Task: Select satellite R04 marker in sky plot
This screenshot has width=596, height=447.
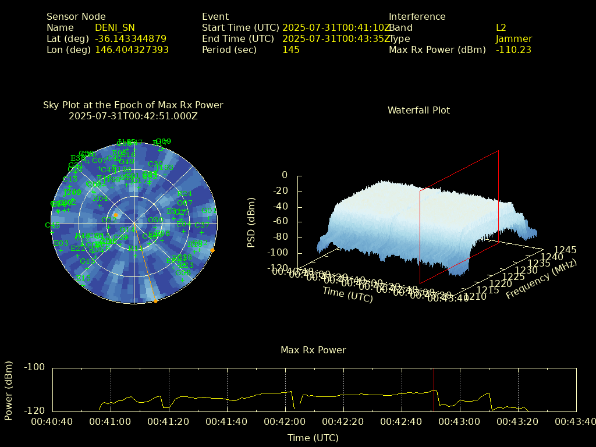Action: click(100, 198)
